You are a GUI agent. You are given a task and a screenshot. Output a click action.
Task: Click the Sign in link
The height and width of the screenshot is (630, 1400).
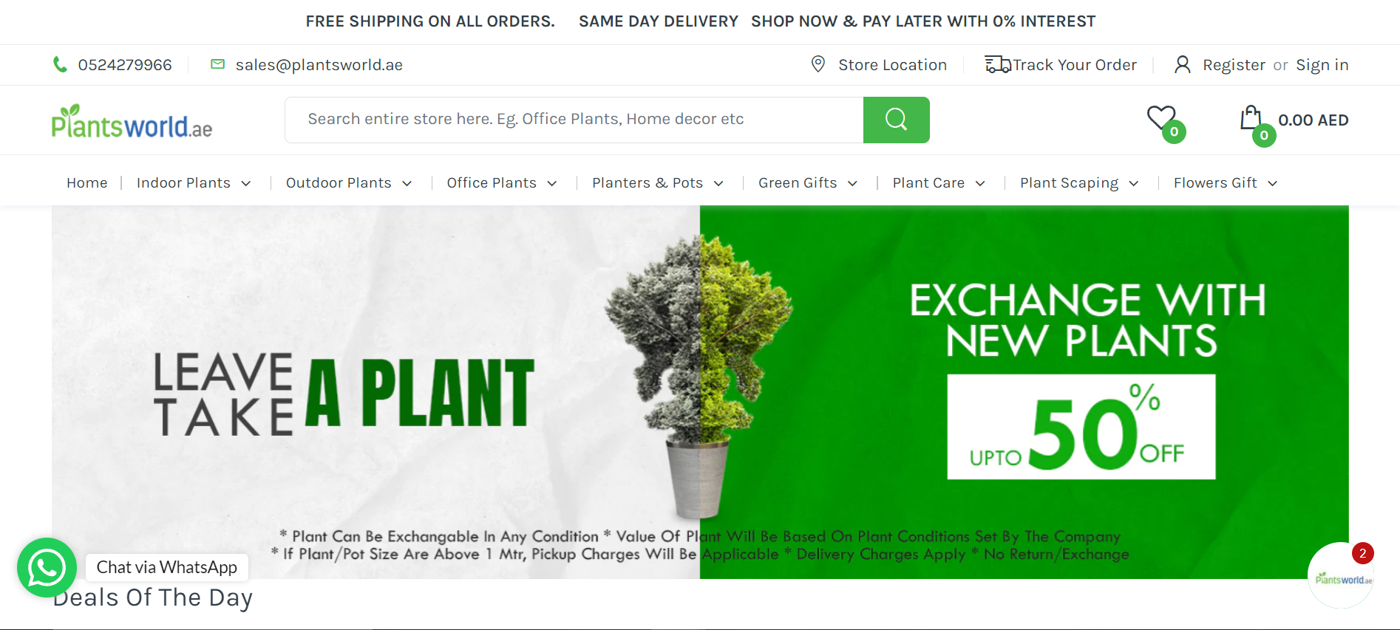click(x=1322, y=65)
